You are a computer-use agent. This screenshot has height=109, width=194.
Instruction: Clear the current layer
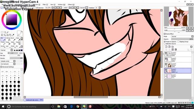tap(172, 50)
